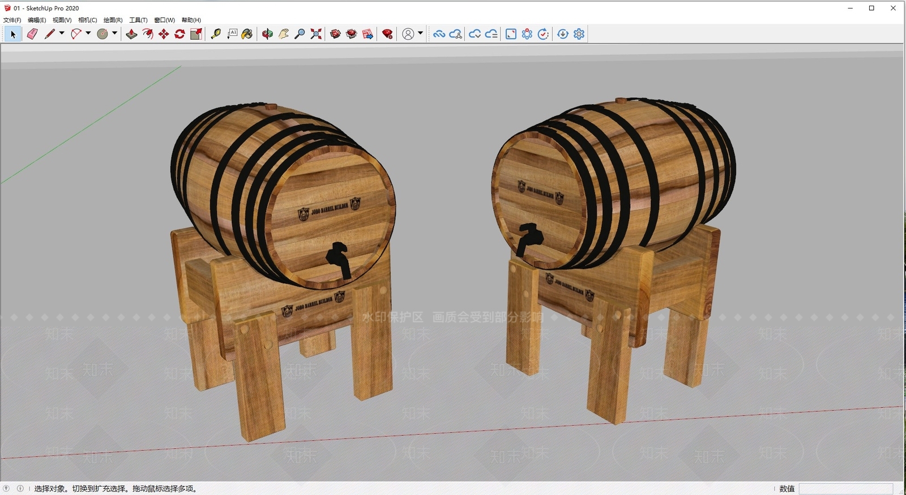Screen dimensions: 906x495
Task: Click the user account sign-in icon
Action: [x=408, y=34]
